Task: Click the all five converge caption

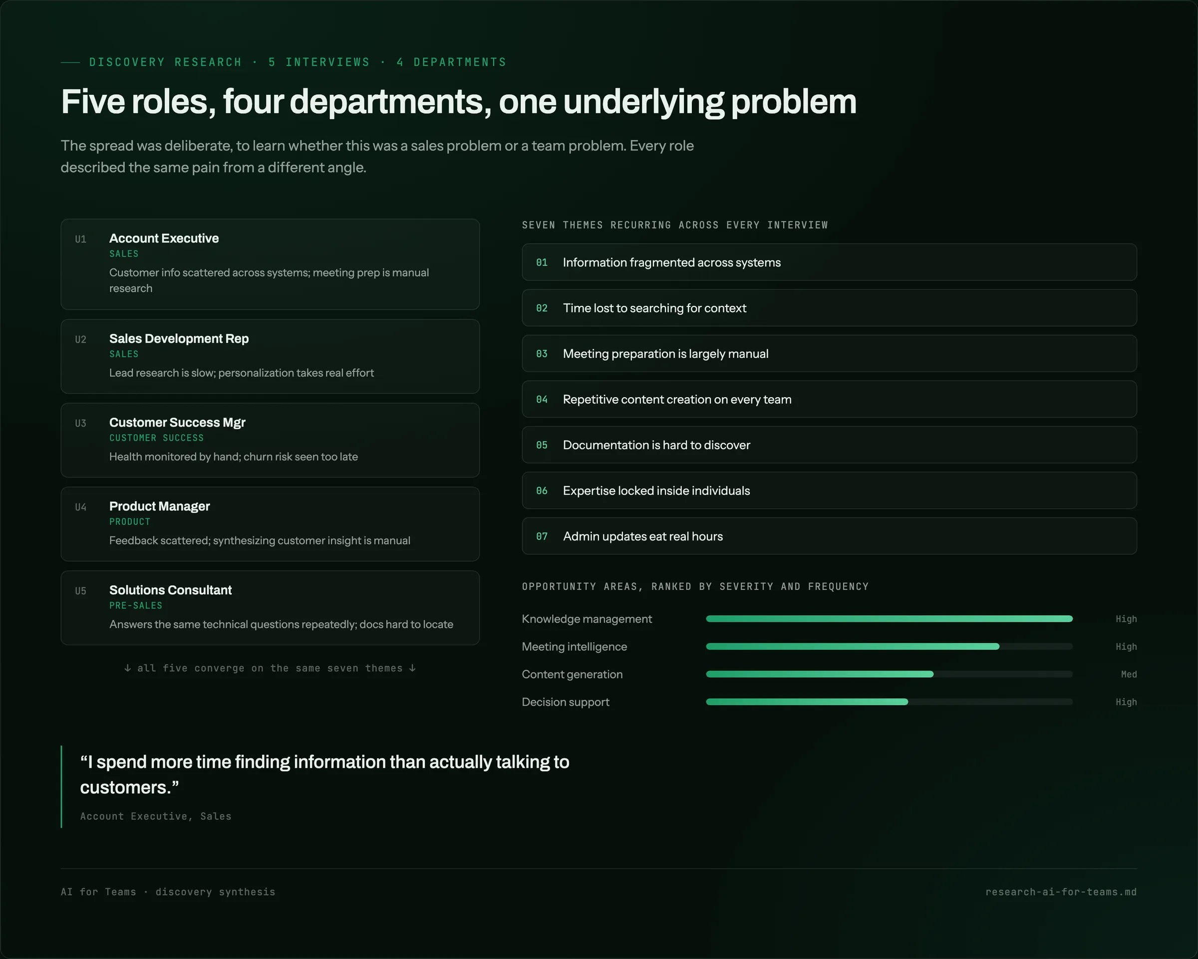Action: pyautogui.click(x=270, y=668)
